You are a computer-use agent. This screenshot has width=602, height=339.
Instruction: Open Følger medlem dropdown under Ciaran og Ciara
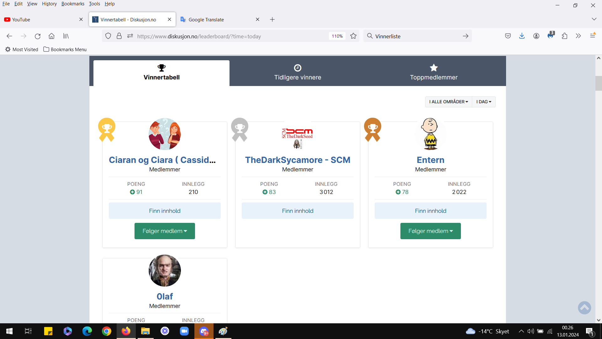click(x=165, y=231)
